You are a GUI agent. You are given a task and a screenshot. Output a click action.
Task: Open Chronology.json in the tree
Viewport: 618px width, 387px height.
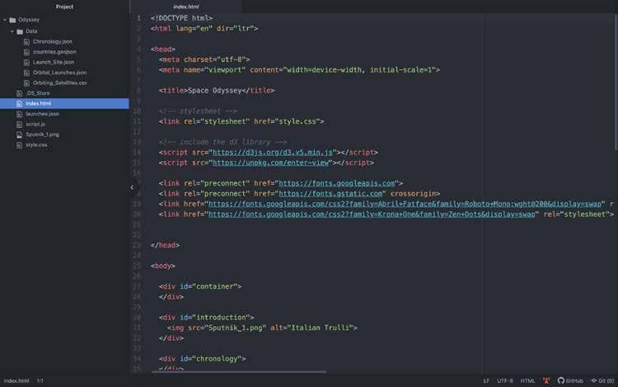click(x=53, y=41)
